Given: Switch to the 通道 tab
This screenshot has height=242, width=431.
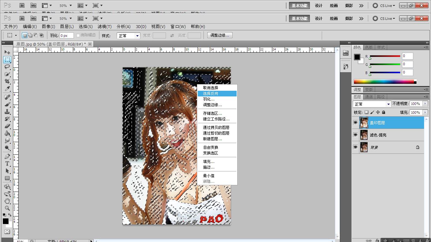Looking at the screenshot, I should click(x=369, y=97).
